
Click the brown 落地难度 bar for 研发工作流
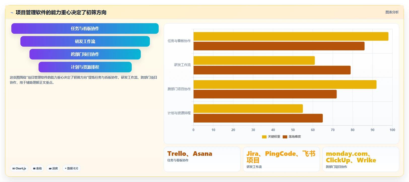click(x=272, y=70)
